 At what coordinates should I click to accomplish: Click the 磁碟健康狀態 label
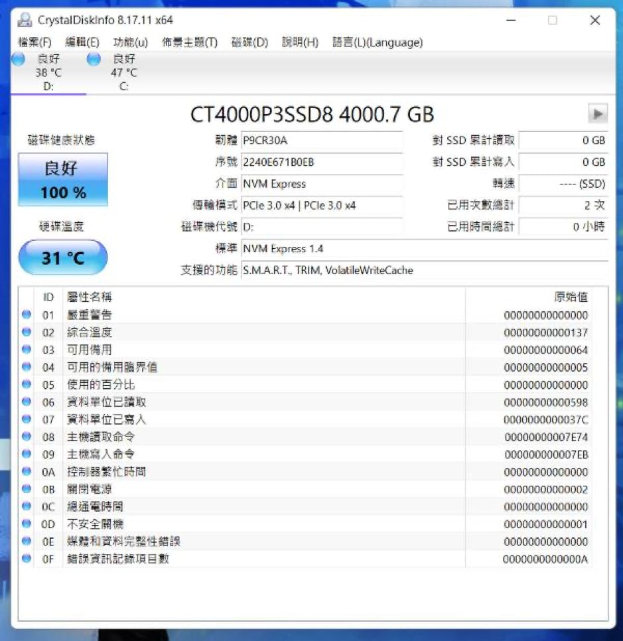coord(61,140)
